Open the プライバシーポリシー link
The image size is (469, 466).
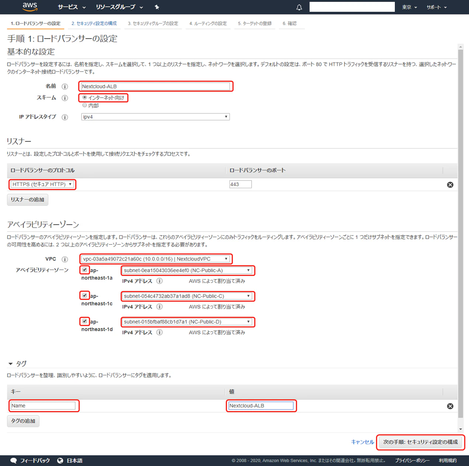click(x=412, y=460)
